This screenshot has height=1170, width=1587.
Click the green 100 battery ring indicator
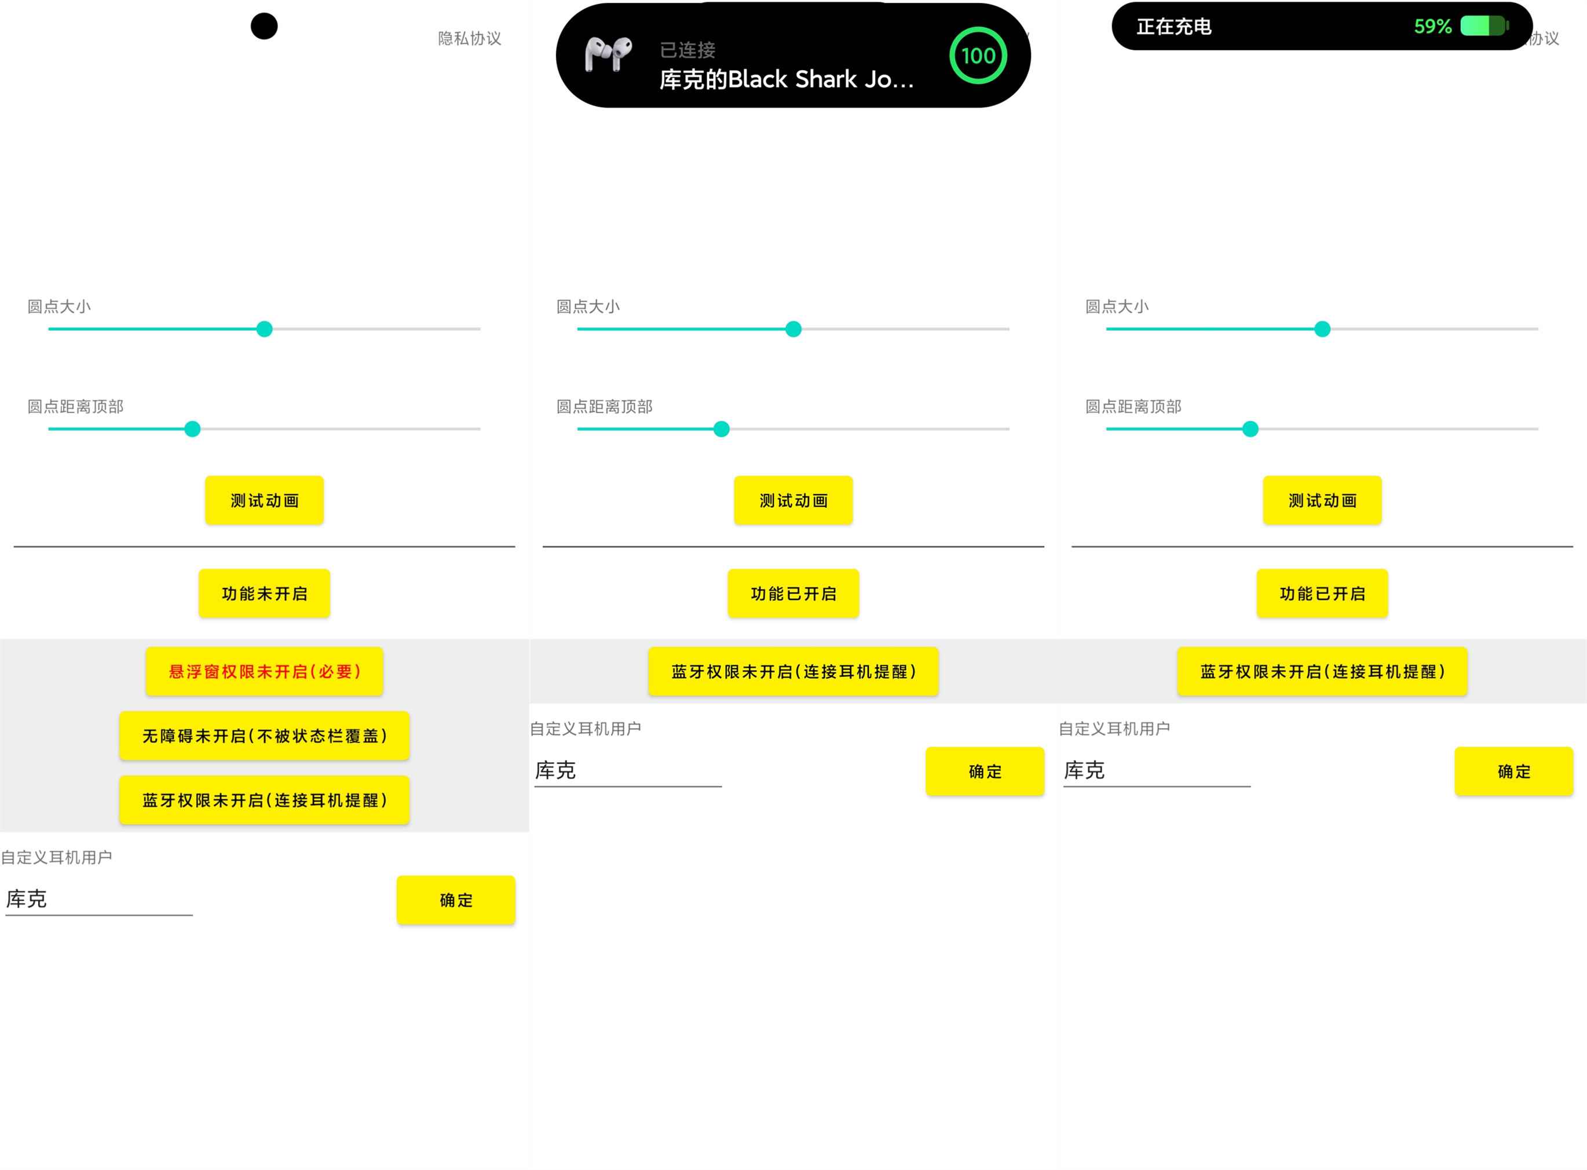(x=978, y=55)
